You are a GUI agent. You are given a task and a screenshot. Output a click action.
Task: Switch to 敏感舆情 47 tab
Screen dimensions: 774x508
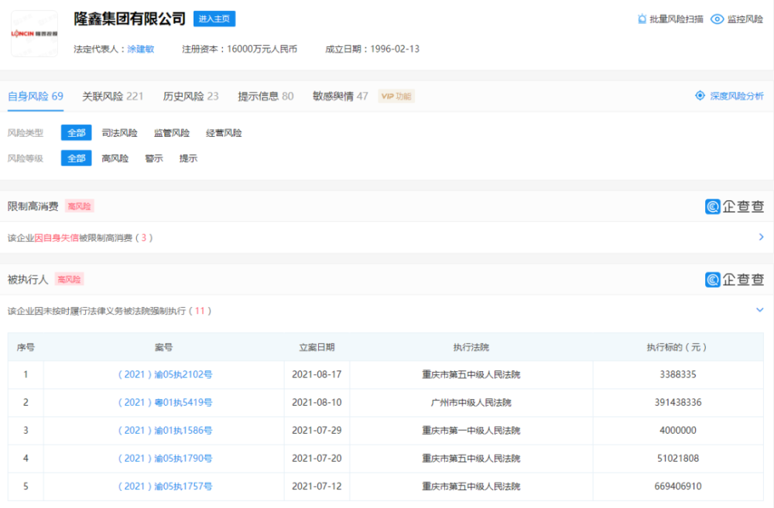[340, 97]
